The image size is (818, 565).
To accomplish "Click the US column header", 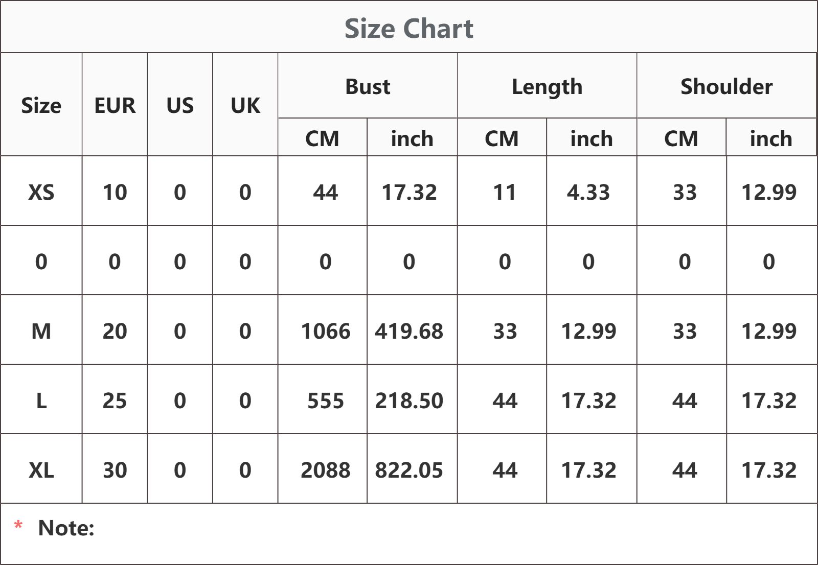I will pos(180,106).
